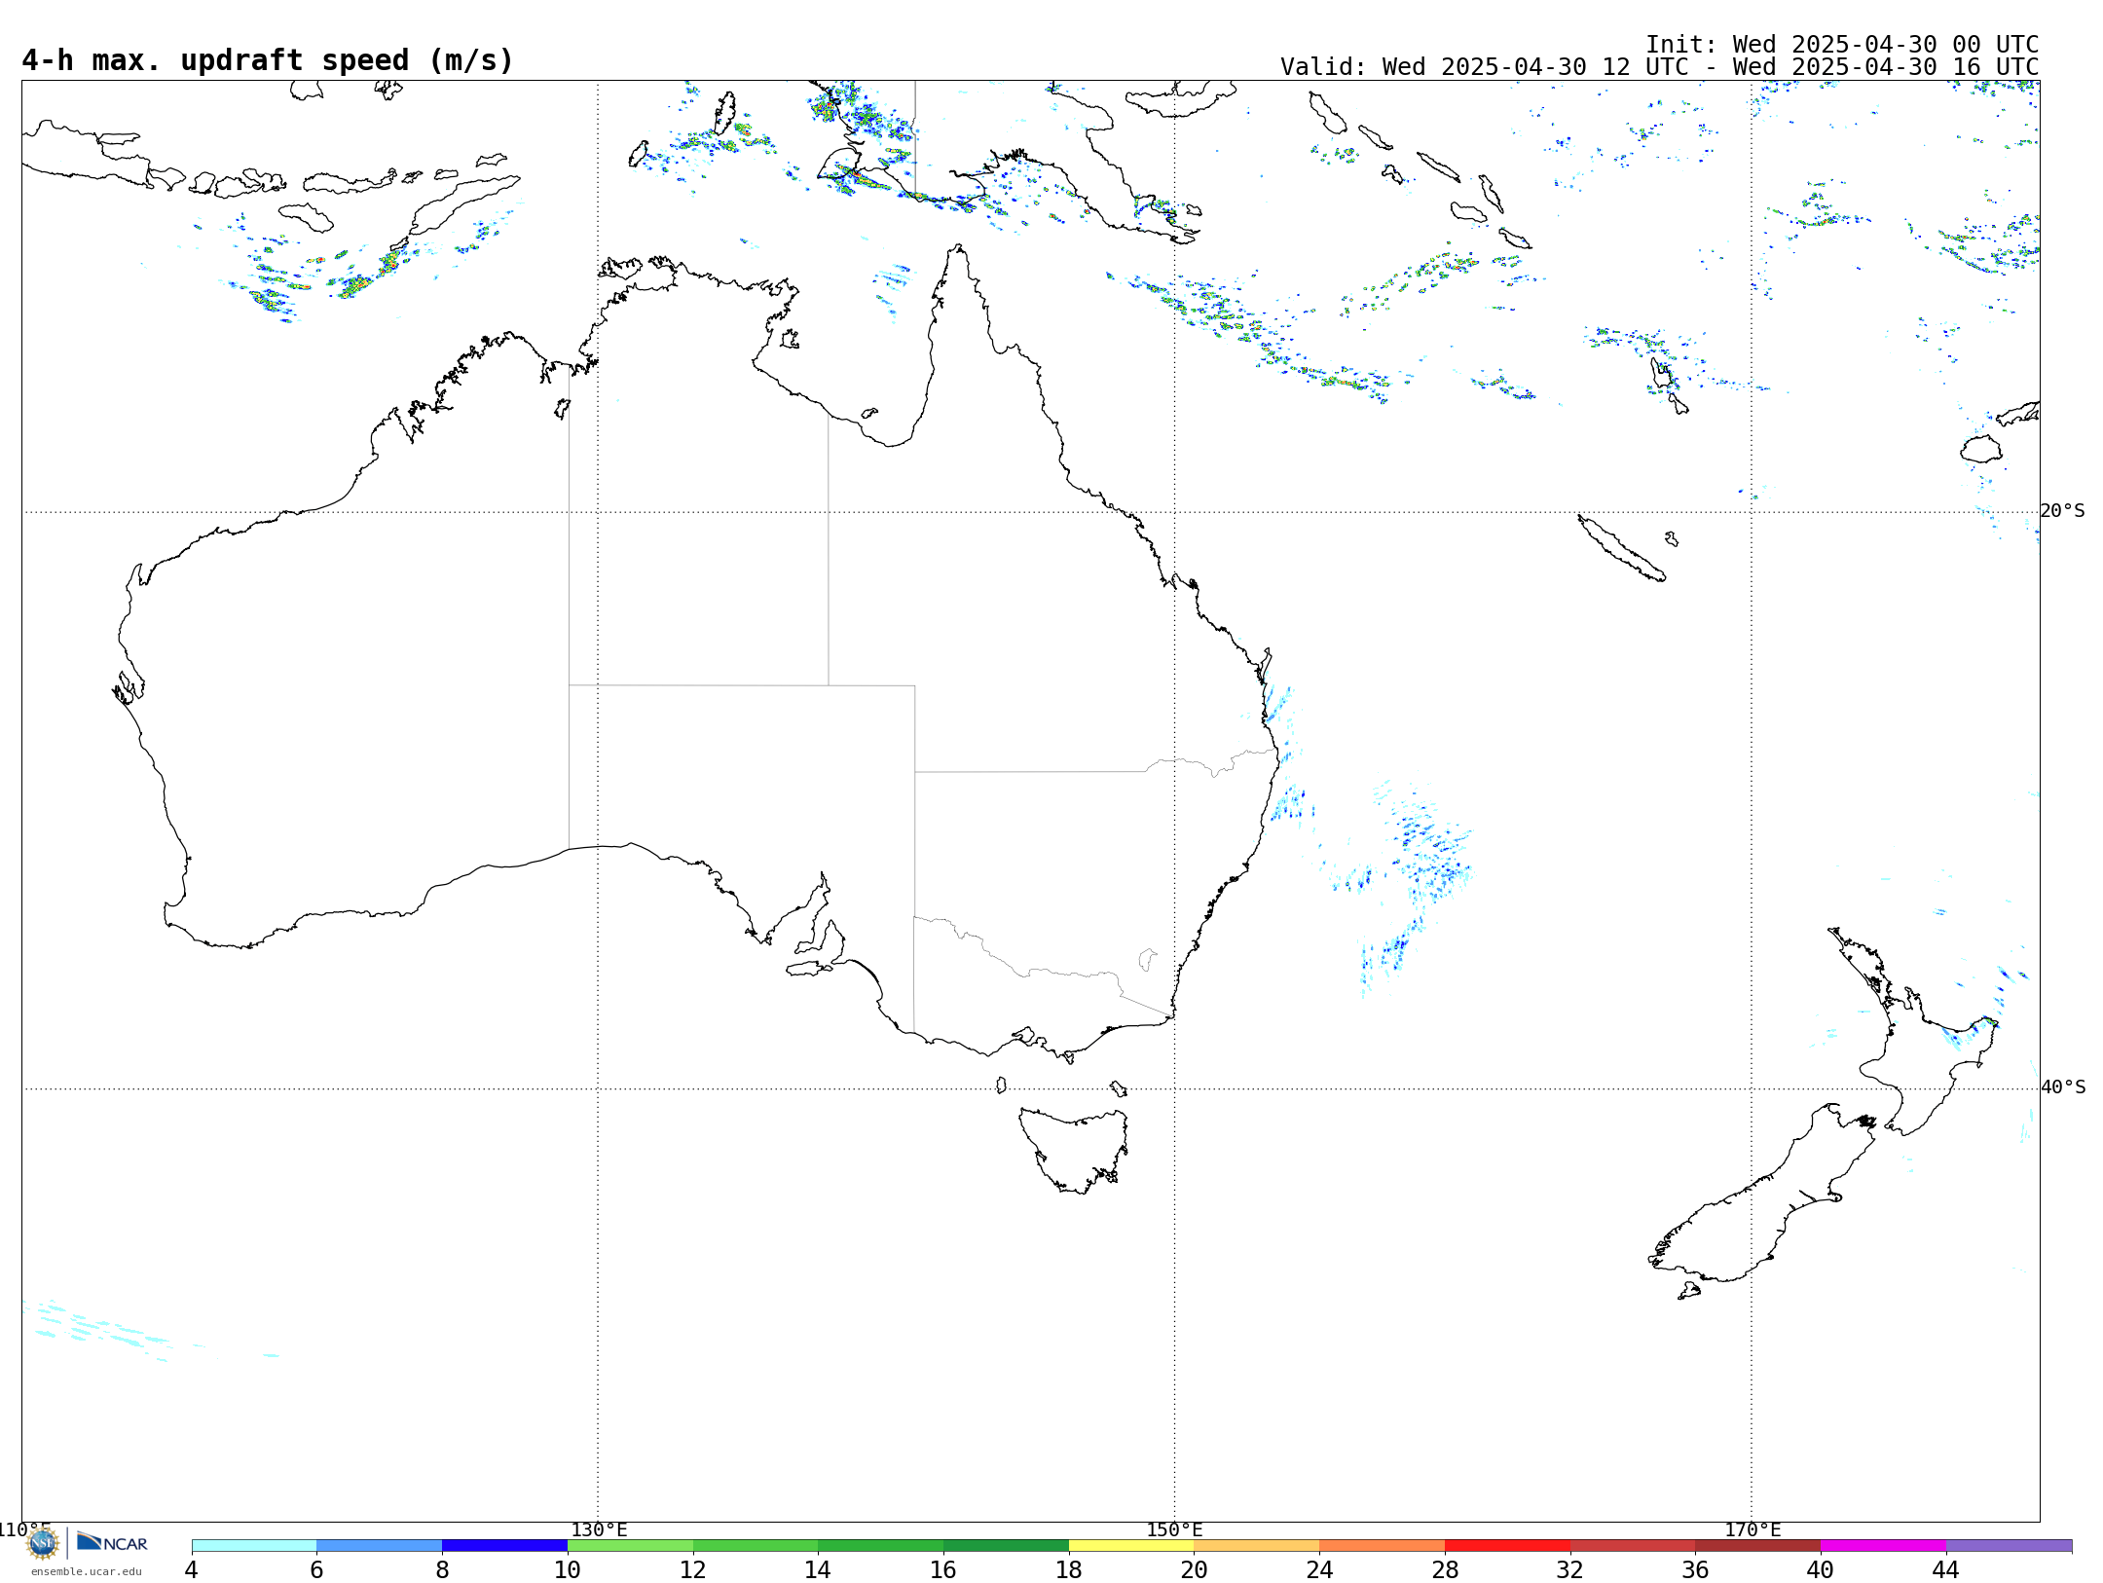
Task: Click the 20°S latitude label
Action: point(2063,511)
